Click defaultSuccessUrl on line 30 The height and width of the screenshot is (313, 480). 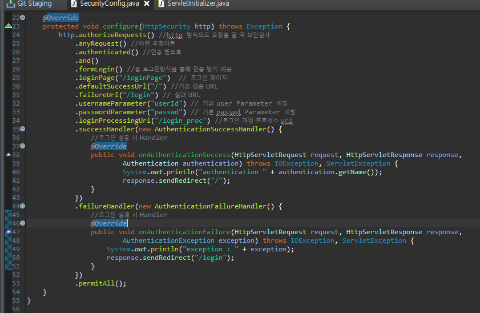point(112,87)
